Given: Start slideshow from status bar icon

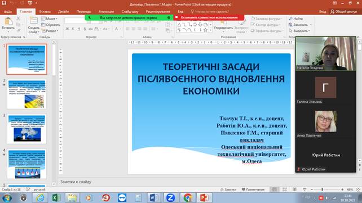Looking at the screenshot, I should (304, 190).
